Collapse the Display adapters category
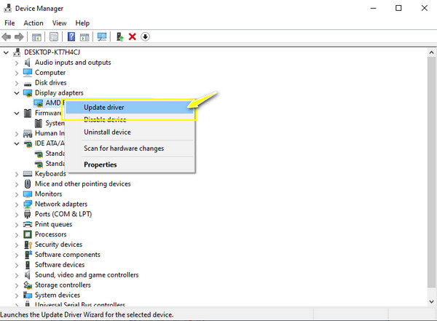The width and height of the screenshot is (437, 321). click(17, 93)
